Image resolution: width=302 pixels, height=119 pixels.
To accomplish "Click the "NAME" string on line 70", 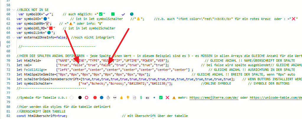I will tap(63, 61).
